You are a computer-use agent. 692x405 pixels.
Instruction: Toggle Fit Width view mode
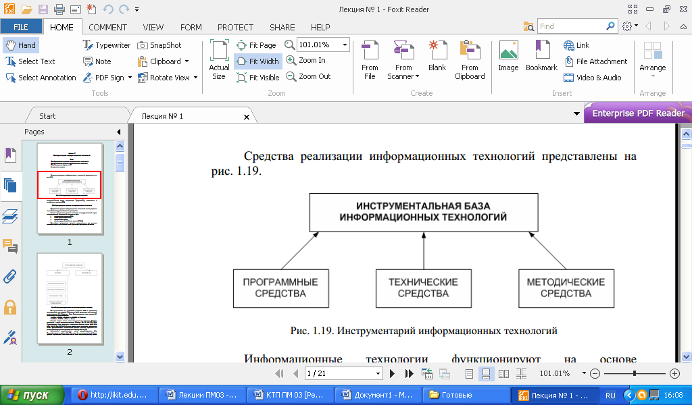pyautogui.click(x=257, y=61)
